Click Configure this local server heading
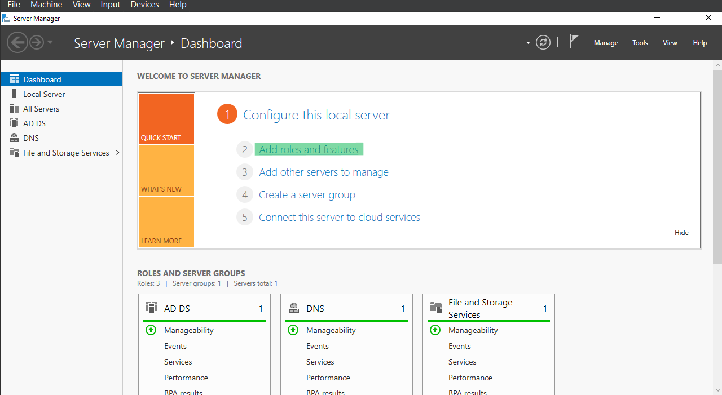This screenshot has height=395, width=722. coord(316,115)
